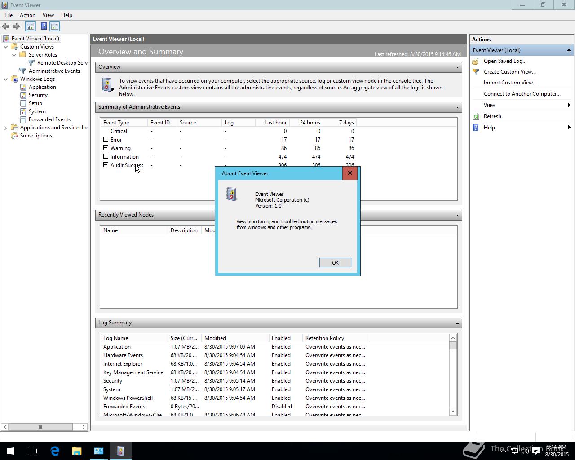Image resolution: width=575 pixels, height=460 pixels.
Task: Click Import Custom View action
Action: [510, 83]
